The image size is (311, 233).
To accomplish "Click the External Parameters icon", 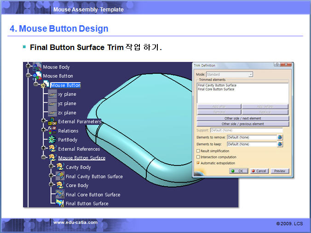I will click(x=52, y=122).
